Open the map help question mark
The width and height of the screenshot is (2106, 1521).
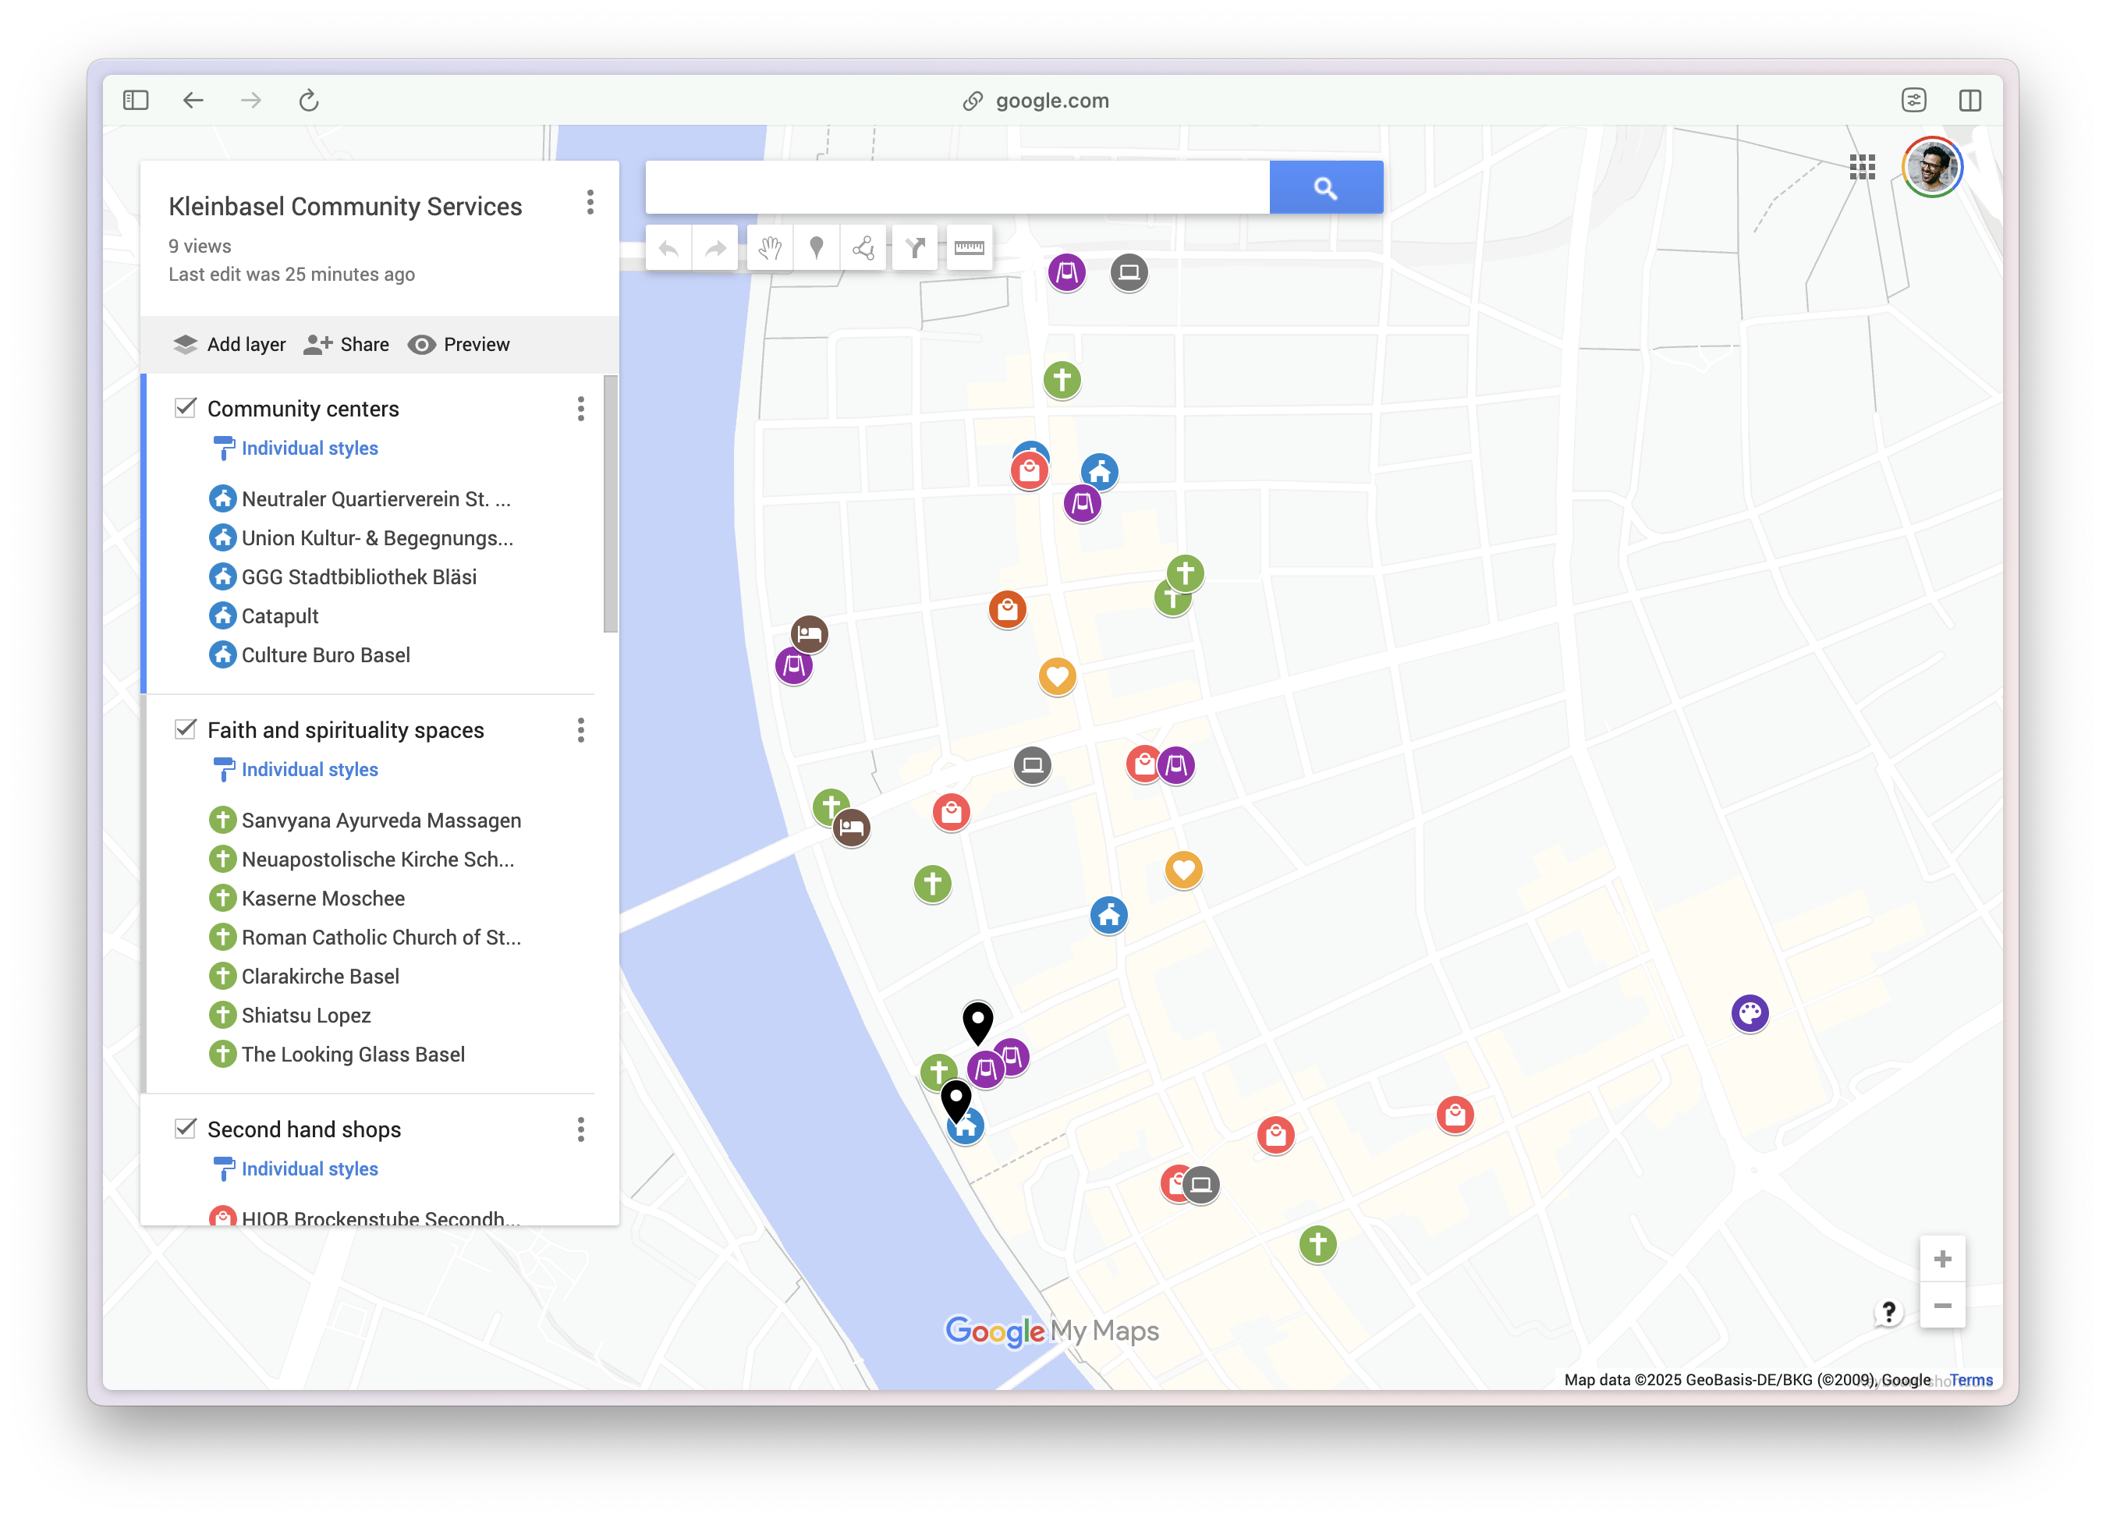click(x=1888, y=1311)
